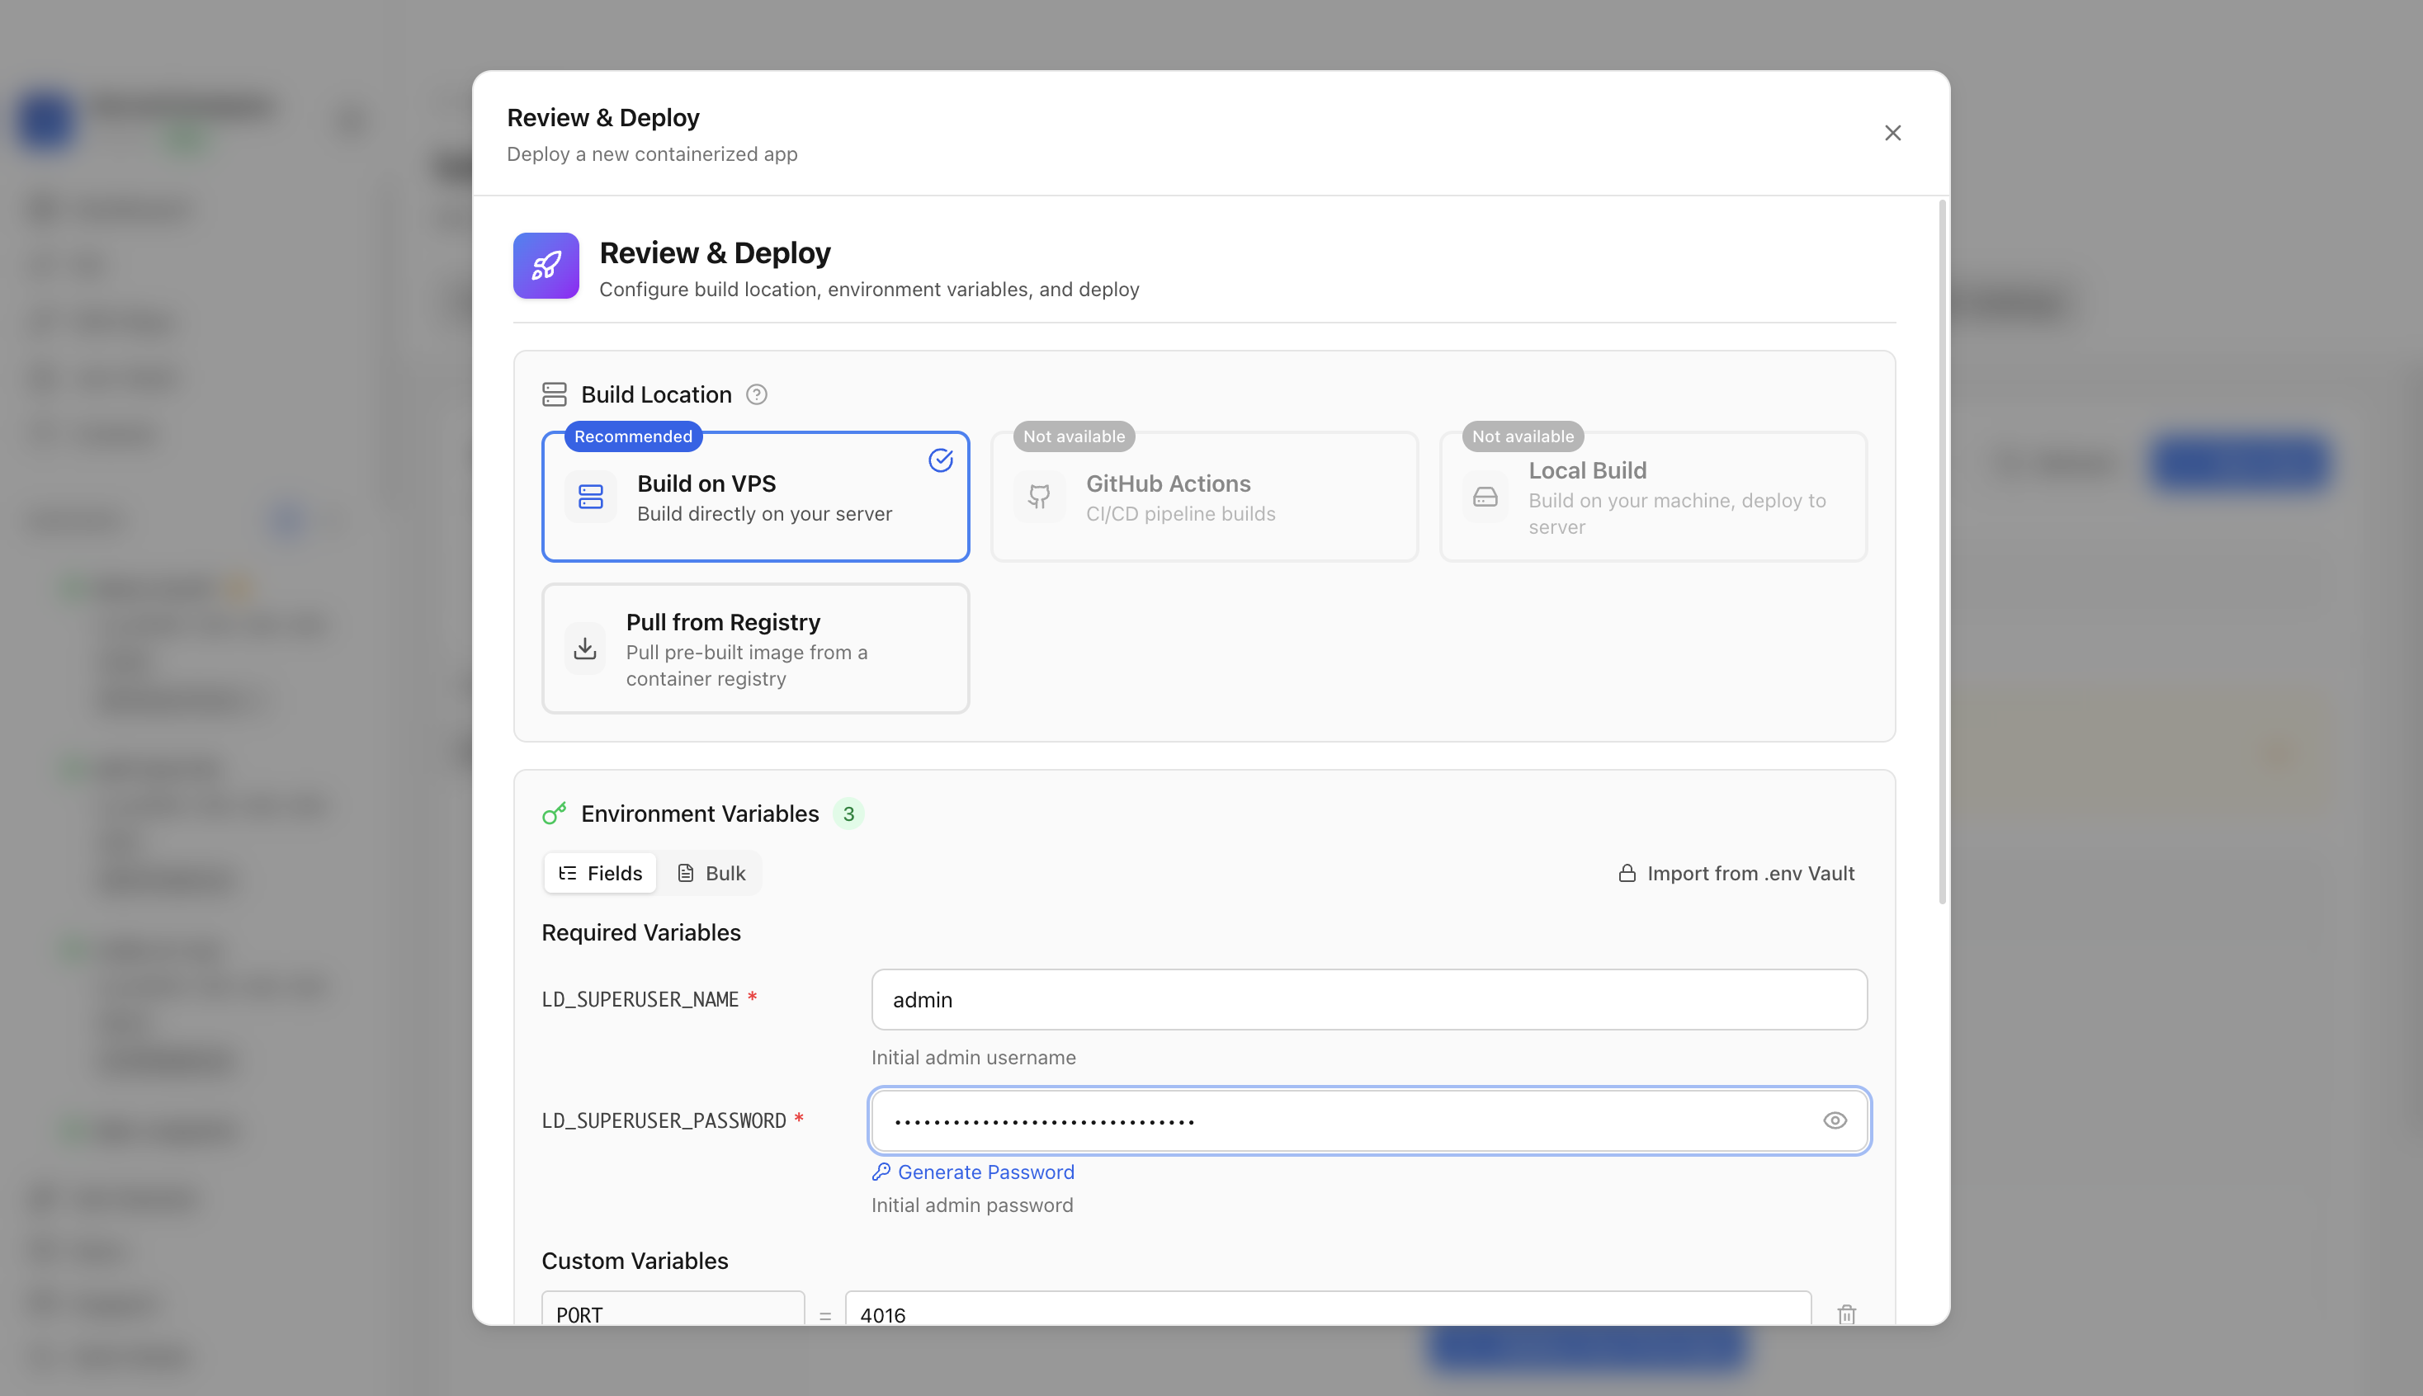Open Import from .env Vault
The height and width of the screenshot is (1396, 2423).
[1736, 874]
